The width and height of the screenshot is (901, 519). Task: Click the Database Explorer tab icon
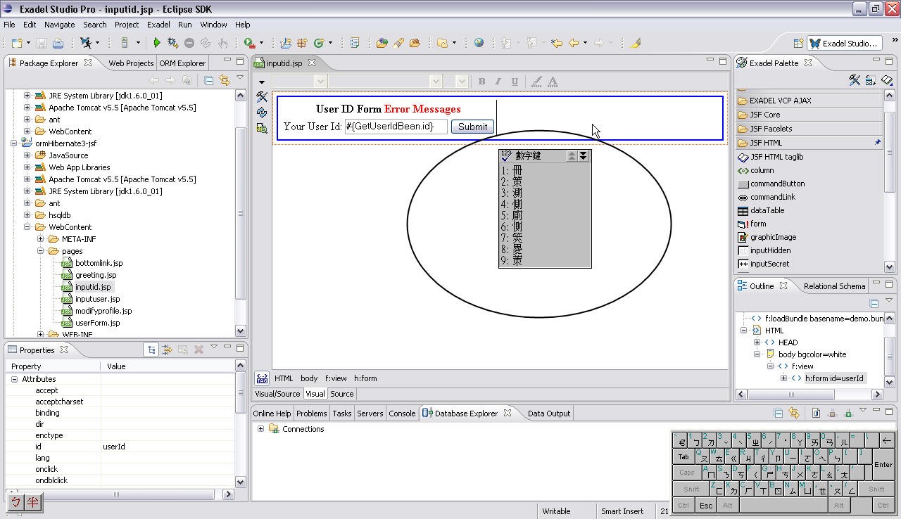coord(427,414)
